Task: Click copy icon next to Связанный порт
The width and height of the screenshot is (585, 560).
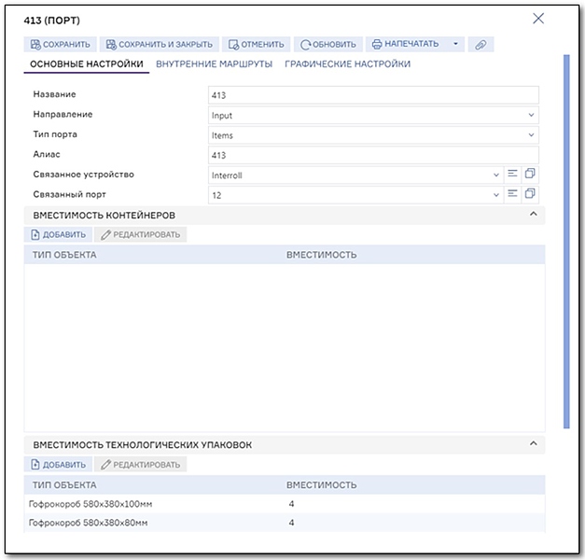Action: point(530,194)
